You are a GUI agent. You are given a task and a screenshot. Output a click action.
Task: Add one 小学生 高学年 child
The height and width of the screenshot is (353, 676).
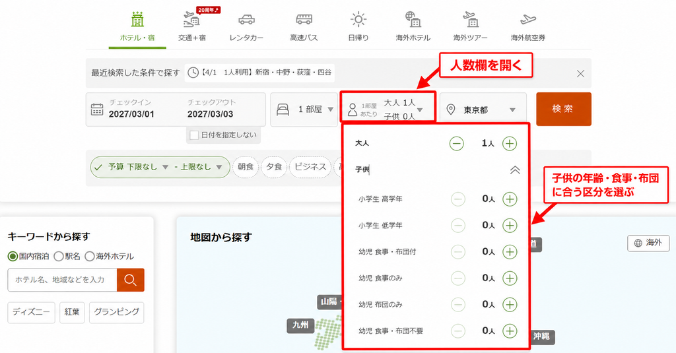pos(510,199)
